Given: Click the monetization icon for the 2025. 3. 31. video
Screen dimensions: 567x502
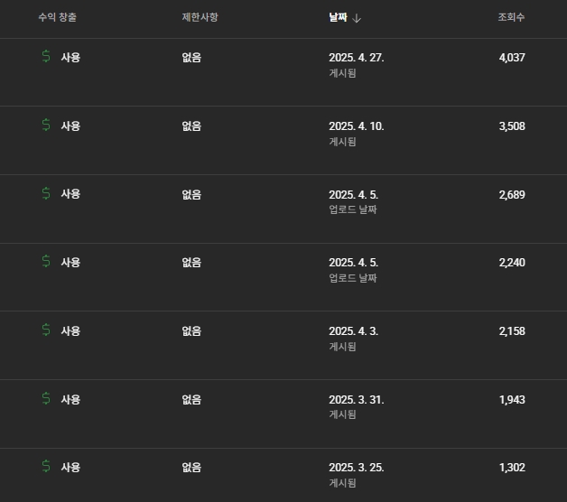Looking at the screenshot, I should click(46, 399).
